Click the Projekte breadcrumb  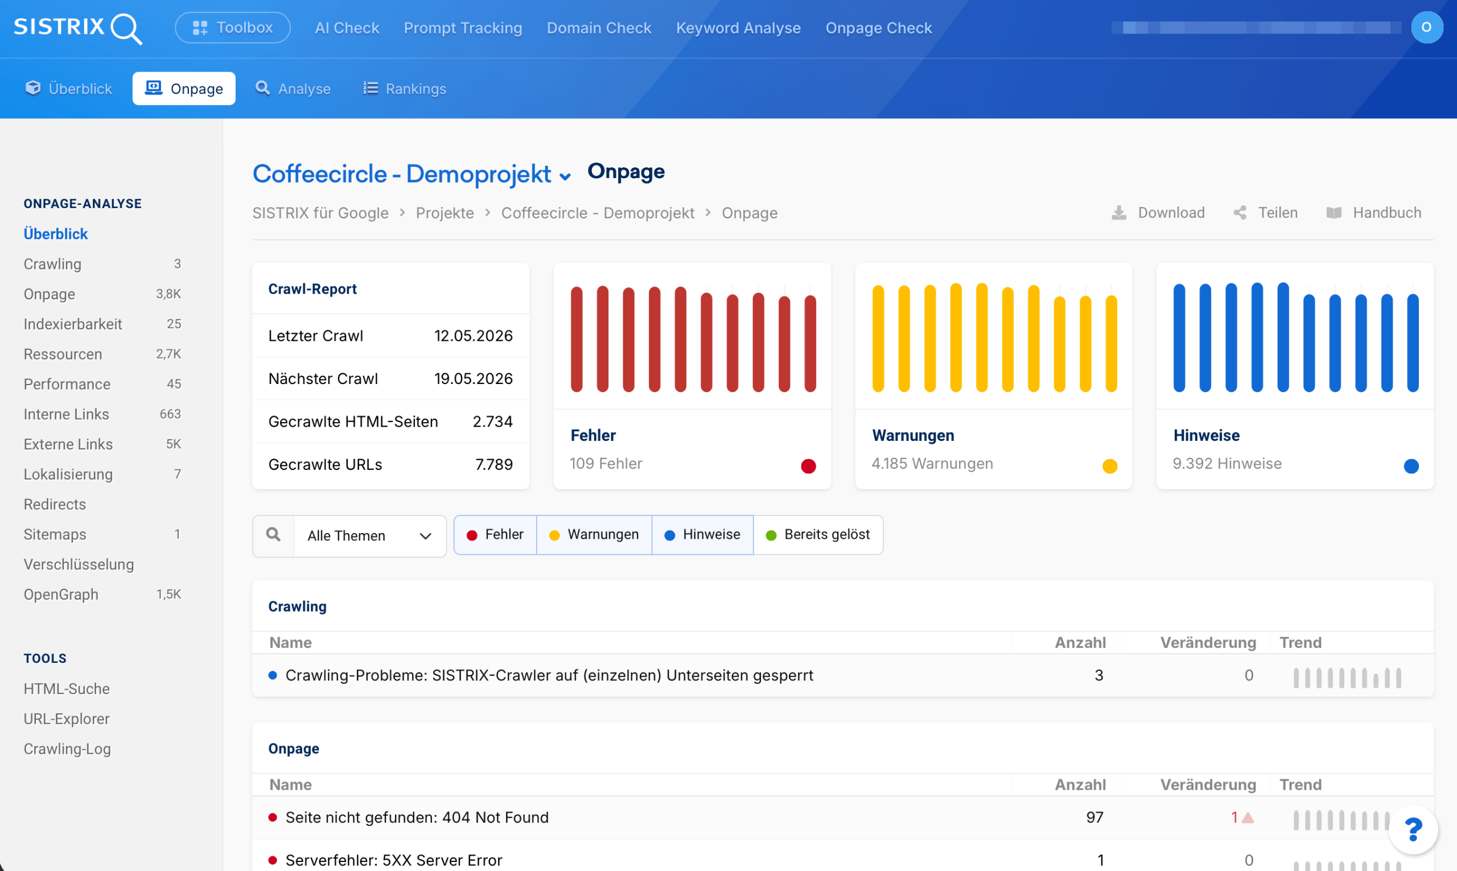coord(445,213)
